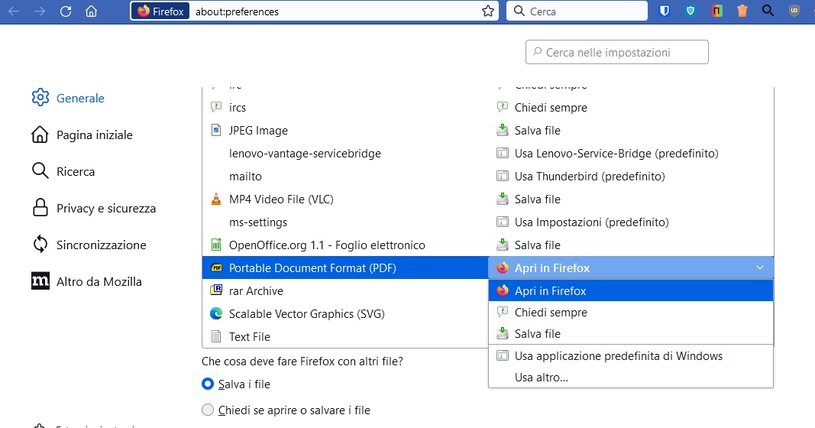Click the VLC cone icon for MP4
The height and width of the screenshot is (428, 815).
[215, 199]
